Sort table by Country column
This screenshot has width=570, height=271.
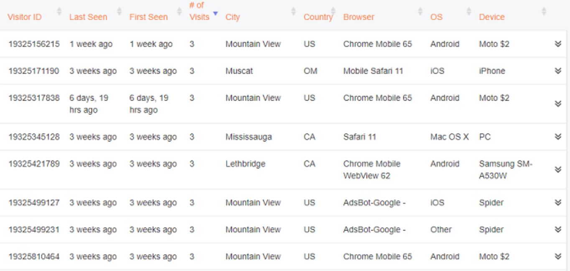click(318, 17)
